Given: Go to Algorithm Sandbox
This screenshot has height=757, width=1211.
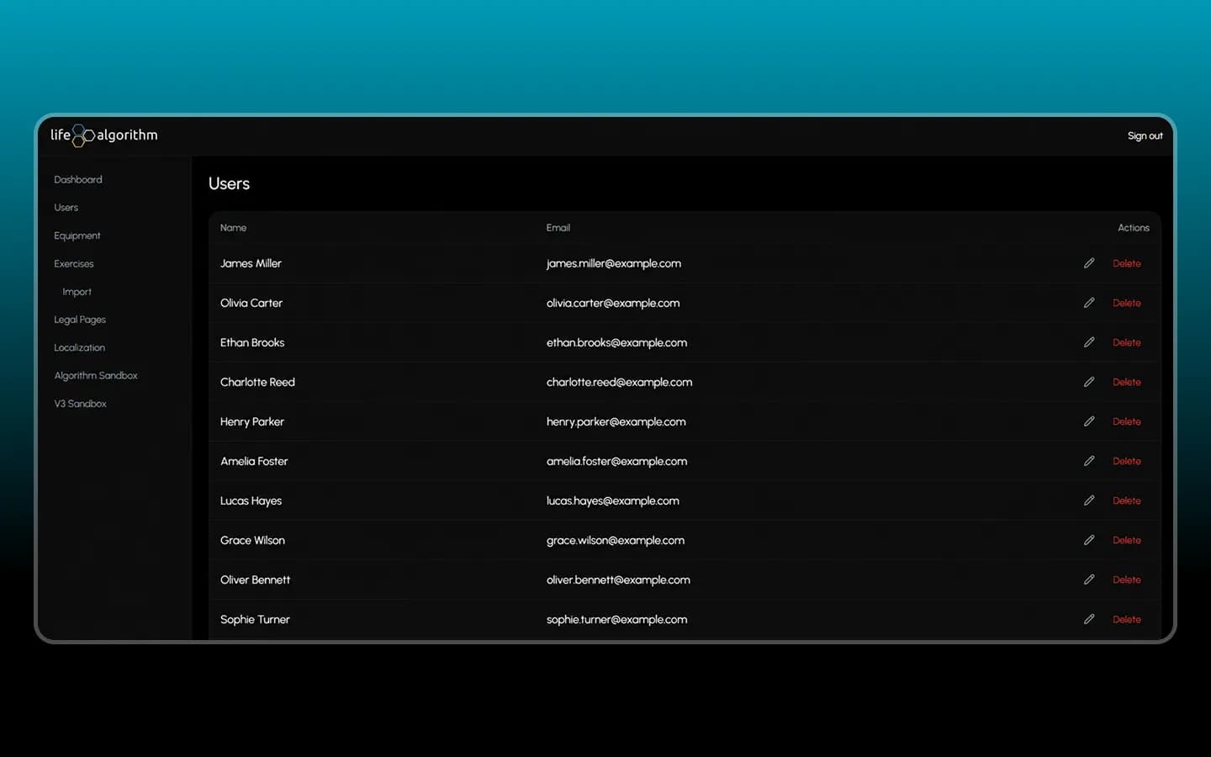Looking at the screenshot, I should pyautogui.click(x=96, y=376).
